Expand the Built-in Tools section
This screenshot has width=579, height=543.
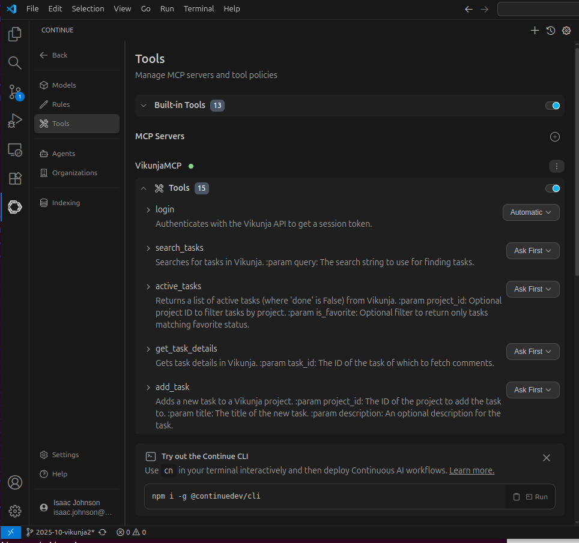[144, 106]
